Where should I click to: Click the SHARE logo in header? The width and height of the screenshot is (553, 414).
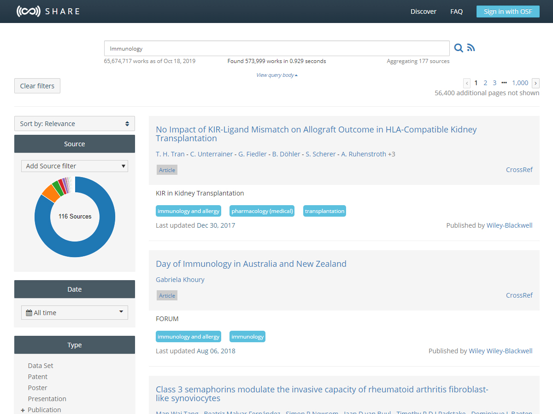click(x=48, y=11)
